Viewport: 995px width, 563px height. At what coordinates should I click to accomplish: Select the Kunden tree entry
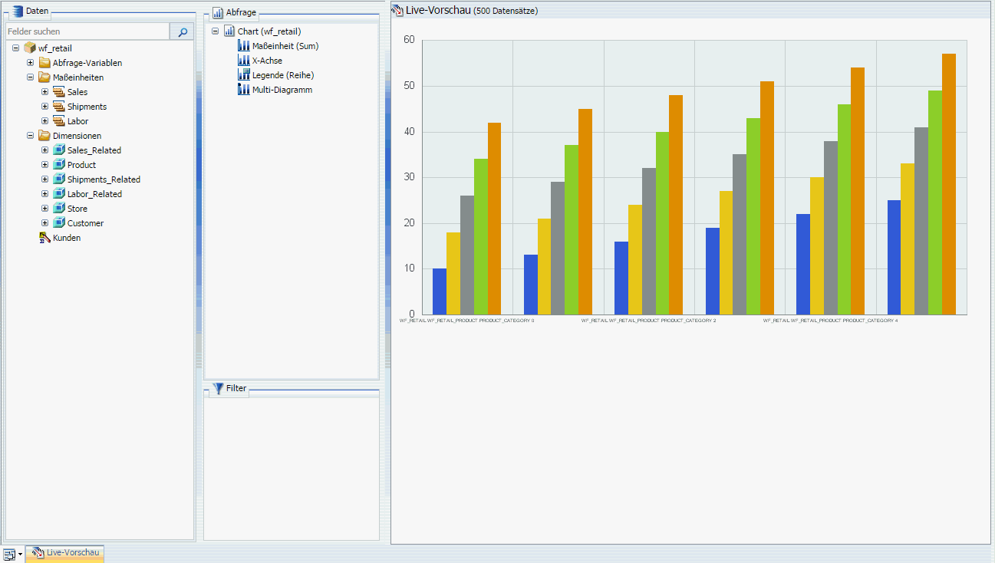point(67,238)
